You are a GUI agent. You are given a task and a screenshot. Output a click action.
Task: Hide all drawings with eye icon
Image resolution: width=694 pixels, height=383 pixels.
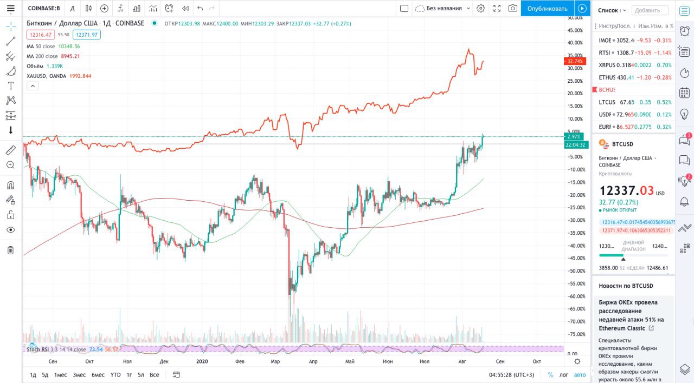10,229
